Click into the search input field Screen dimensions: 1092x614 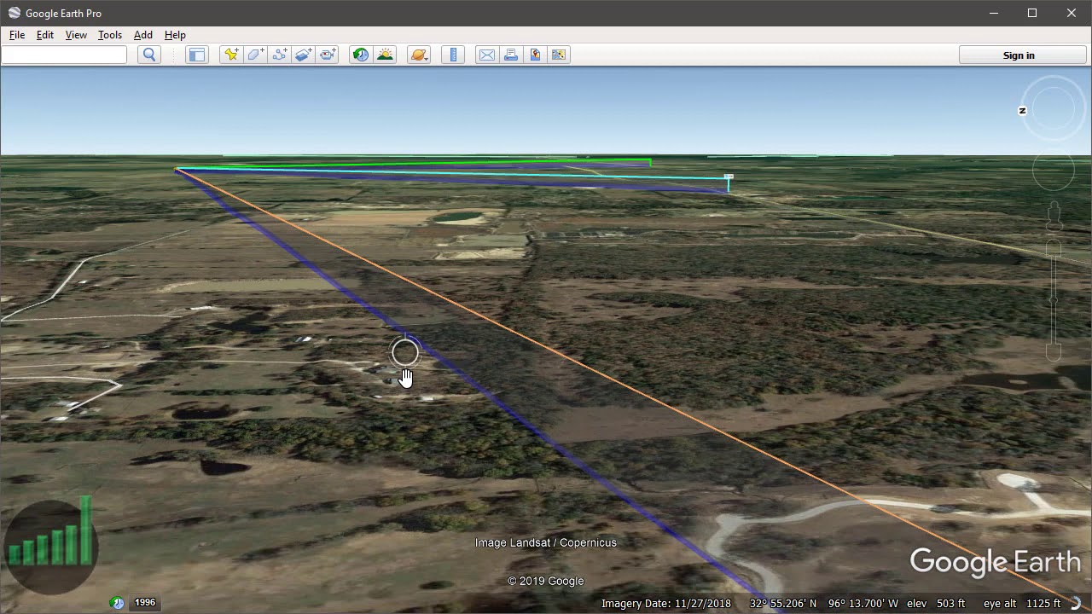point(64,55)
